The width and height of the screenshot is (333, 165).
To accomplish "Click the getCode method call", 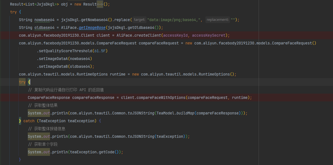I will [107, 152].
